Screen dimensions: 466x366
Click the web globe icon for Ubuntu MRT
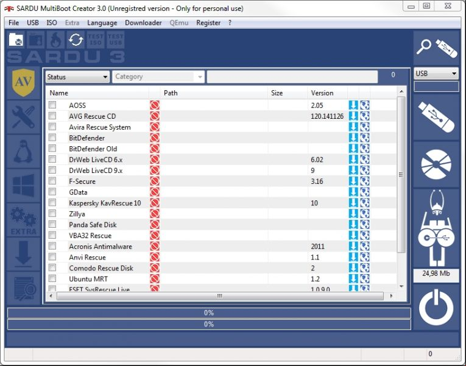click(365, 279)
